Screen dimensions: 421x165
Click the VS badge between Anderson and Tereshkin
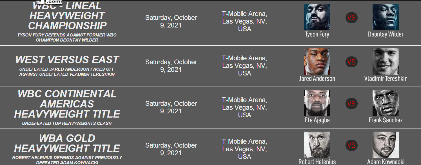tap(351, 61)
